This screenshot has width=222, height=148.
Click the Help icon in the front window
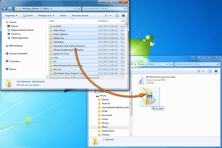[123, 15]
